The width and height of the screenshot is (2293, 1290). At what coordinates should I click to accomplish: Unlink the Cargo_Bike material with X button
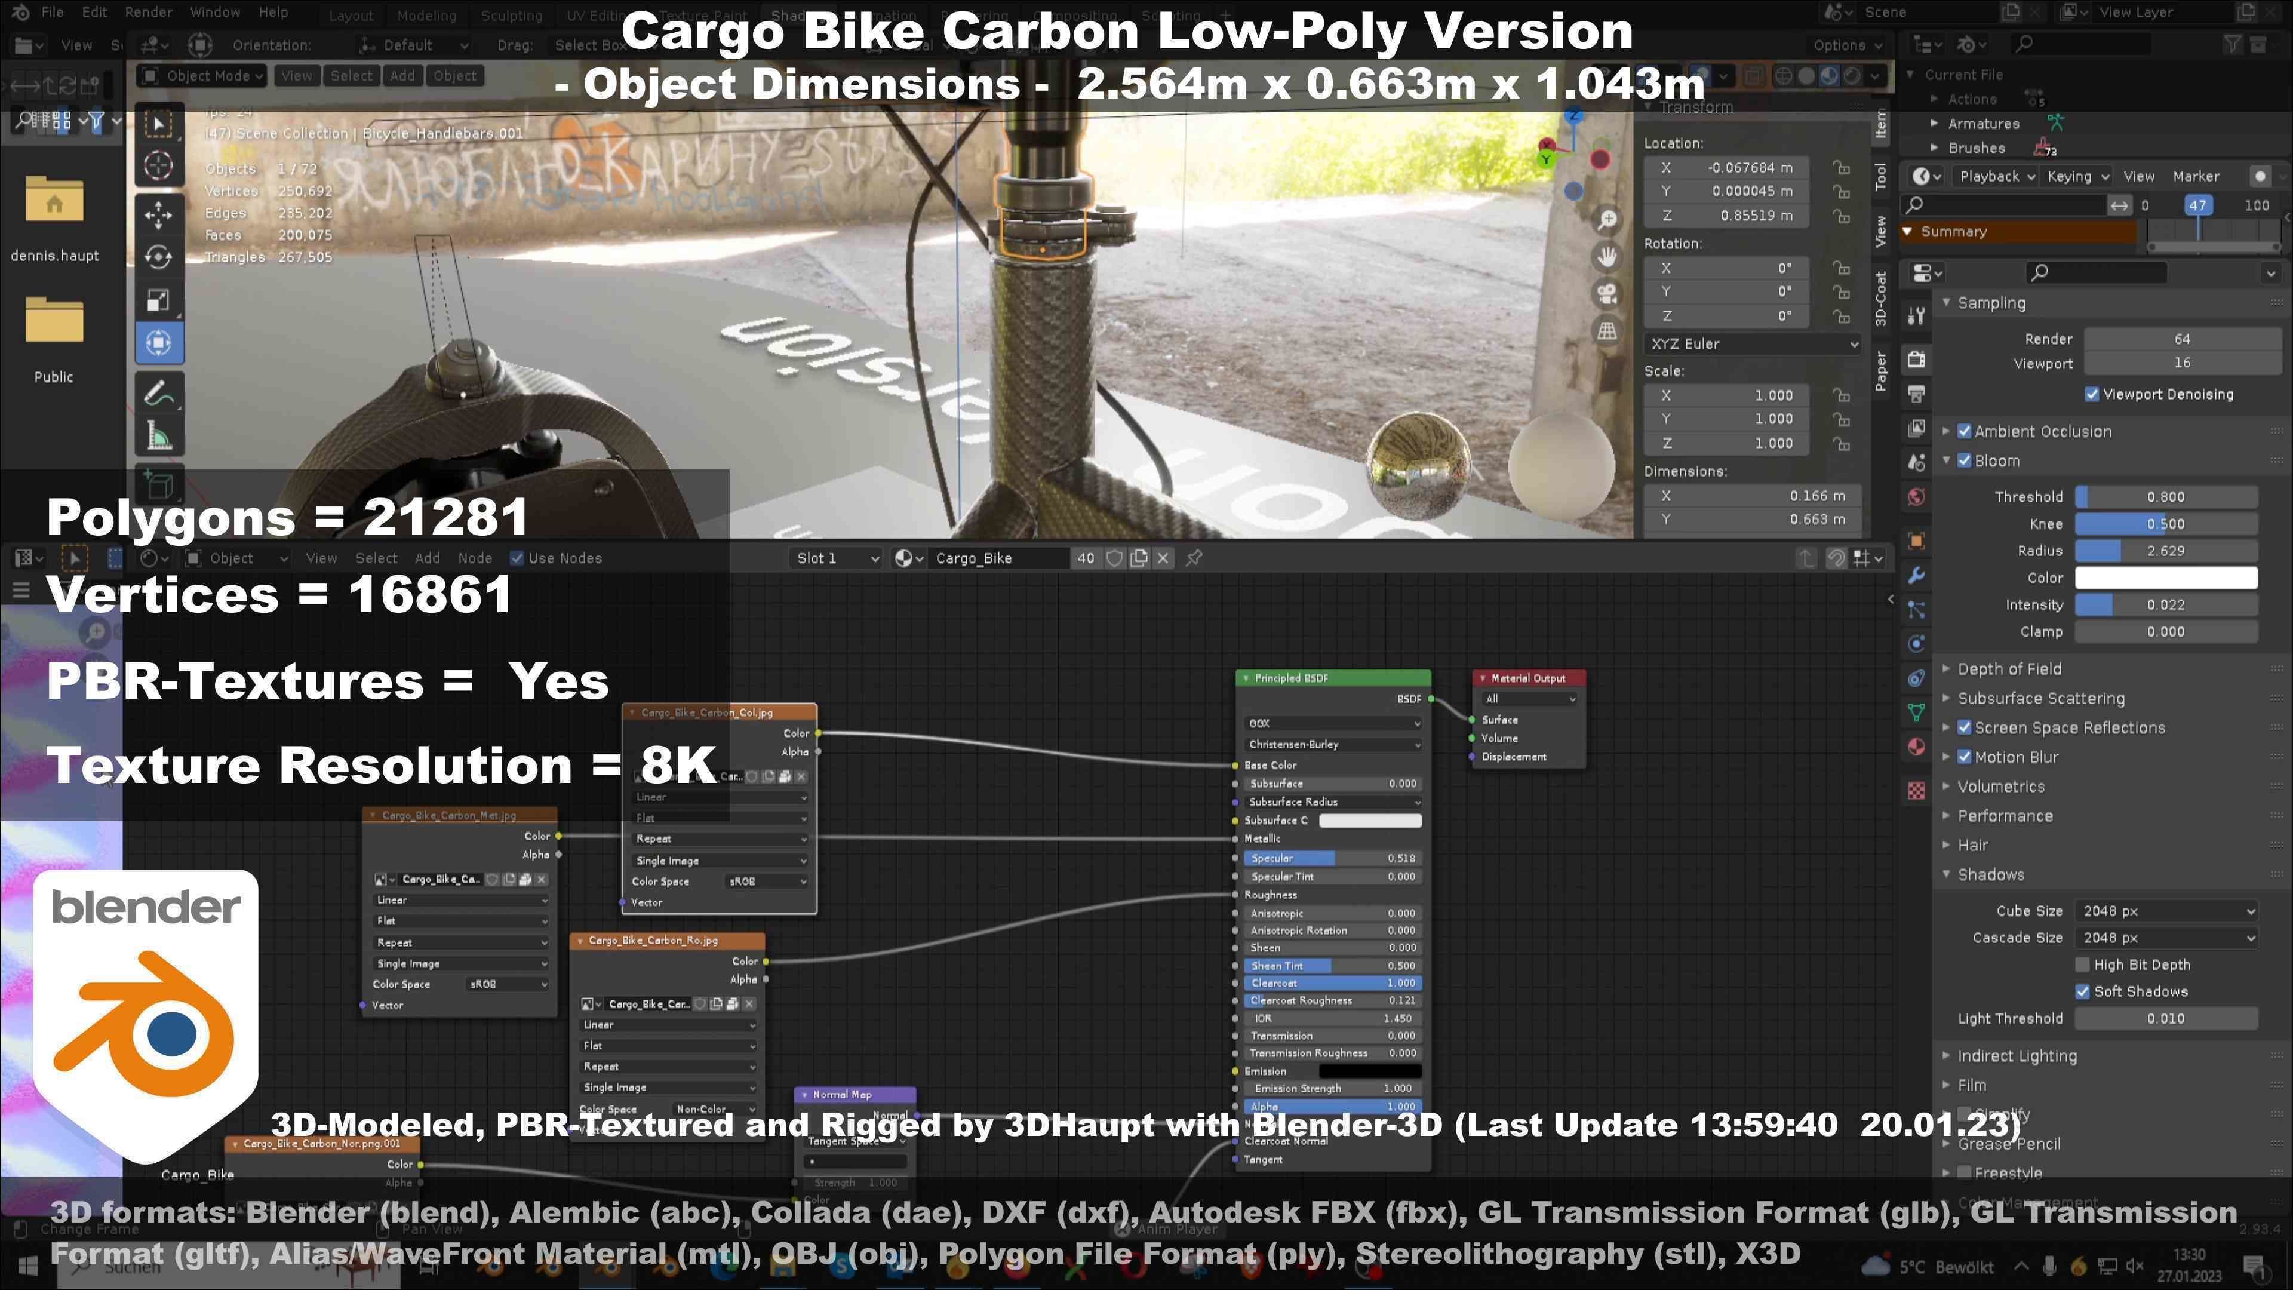pos(1163,558)
